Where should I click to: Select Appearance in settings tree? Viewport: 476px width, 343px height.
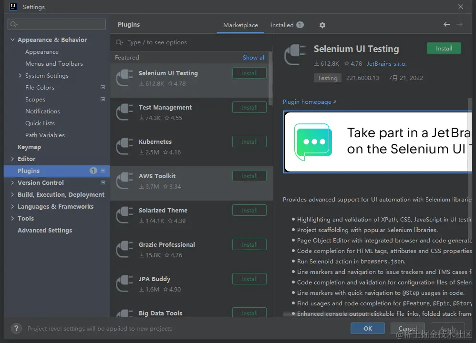point(42,52)
